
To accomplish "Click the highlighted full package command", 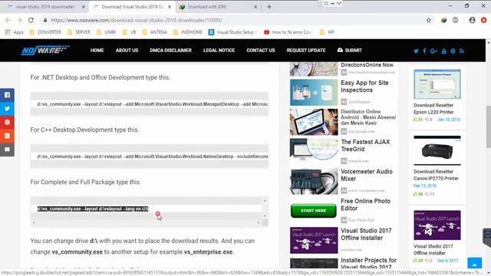I will click(93, 209).
